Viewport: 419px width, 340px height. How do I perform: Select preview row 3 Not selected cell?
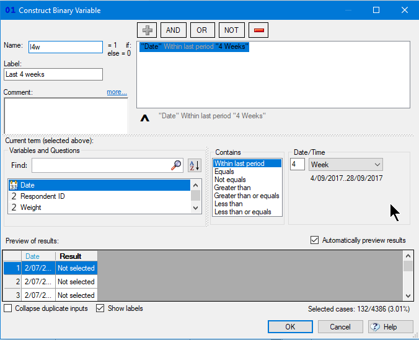coord(76,295)
